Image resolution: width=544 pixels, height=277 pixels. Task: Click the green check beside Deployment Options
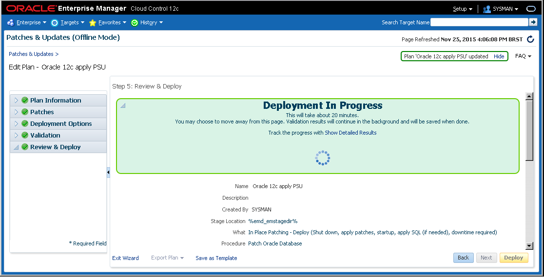point(25,123)
